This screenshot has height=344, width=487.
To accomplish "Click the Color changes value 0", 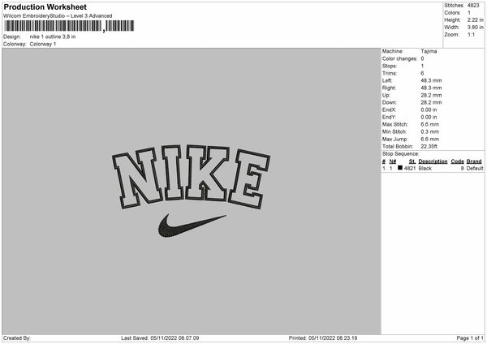I will click(x=422, y=58).
